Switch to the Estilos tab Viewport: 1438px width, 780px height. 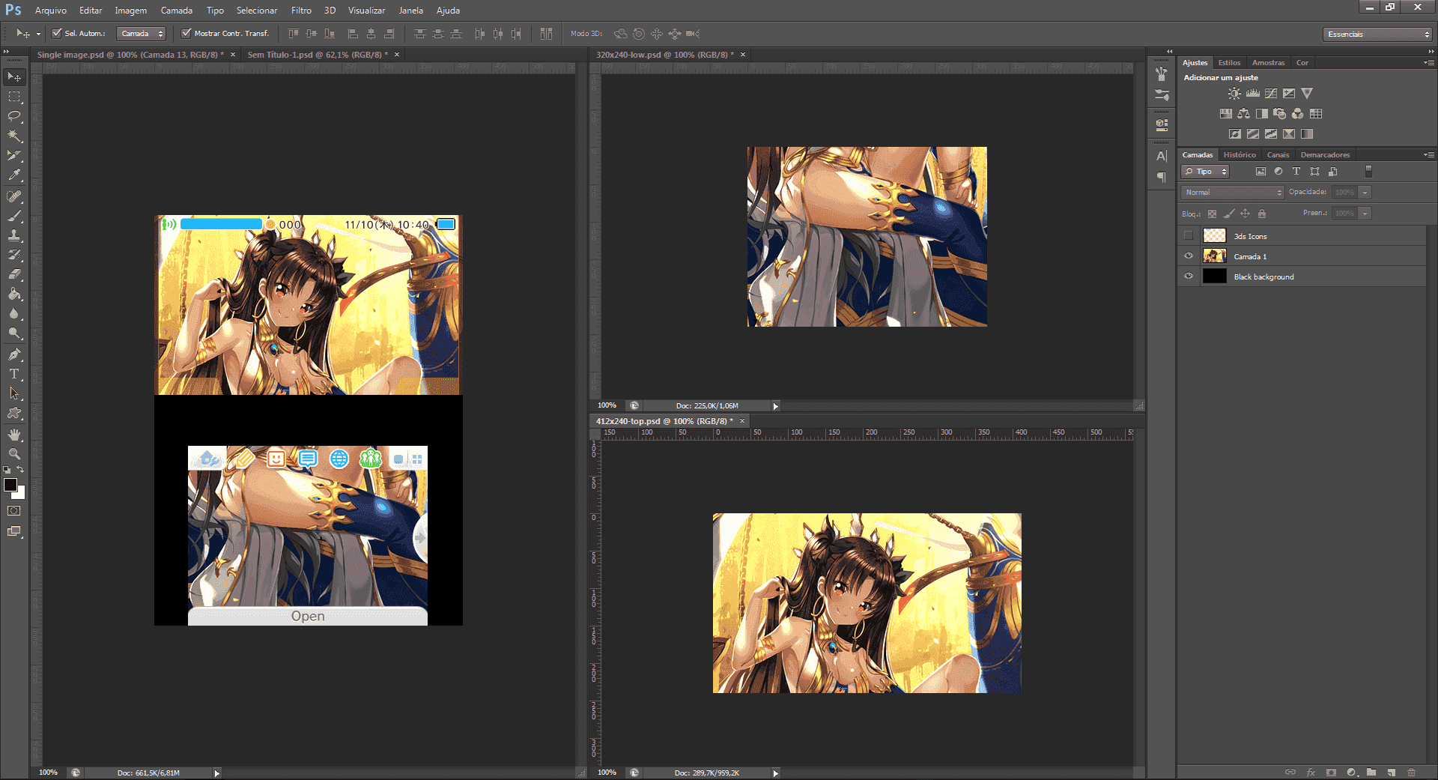click(x=1229, y=63)
